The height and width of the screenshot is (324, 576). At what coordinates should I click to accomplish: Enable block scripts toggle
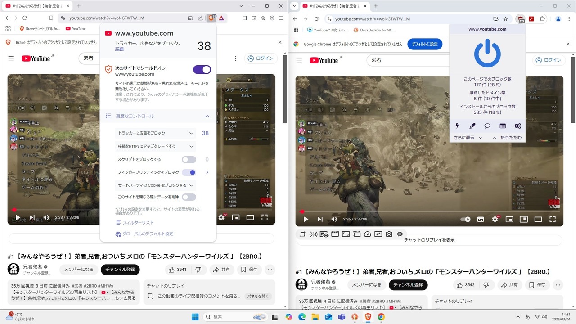coord(189,160)
